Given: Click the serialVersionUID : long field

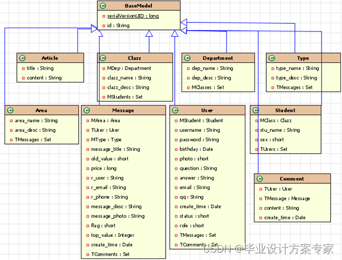Looking at the screenshot, I should pos(133,16).
